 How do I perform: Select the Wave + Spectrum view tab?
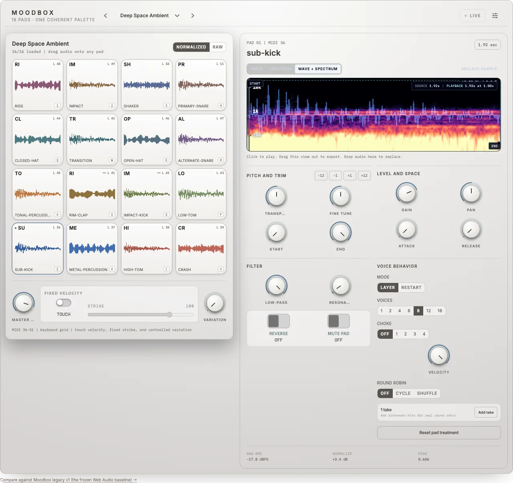pos(318,69)
